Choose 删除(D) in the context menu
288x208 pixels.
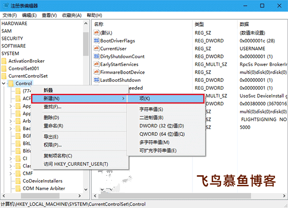[79, 117]
